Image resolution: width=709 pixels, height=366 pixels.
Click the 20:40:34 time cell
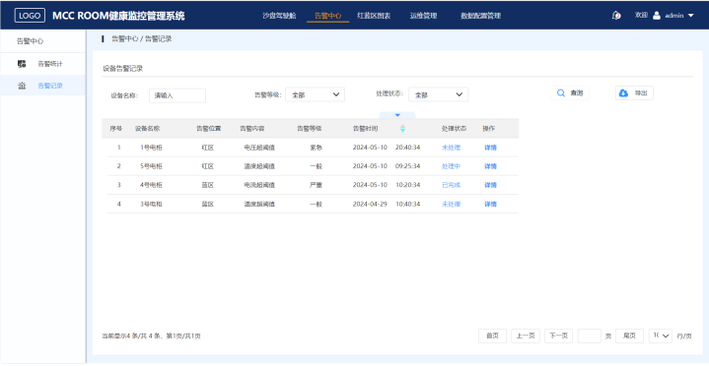click(407, 148)
